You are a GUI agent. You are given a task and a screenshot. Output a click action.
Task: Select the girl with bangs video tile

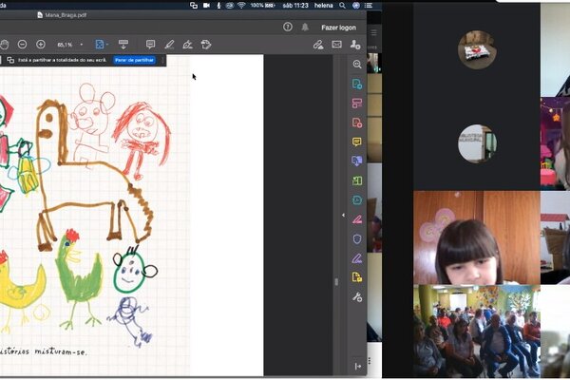click(477, 237)
